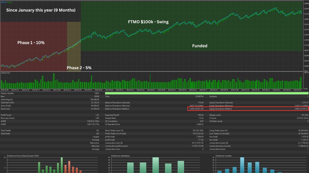Click the "Loss Trades (% of total)" label

pos(219,134)
